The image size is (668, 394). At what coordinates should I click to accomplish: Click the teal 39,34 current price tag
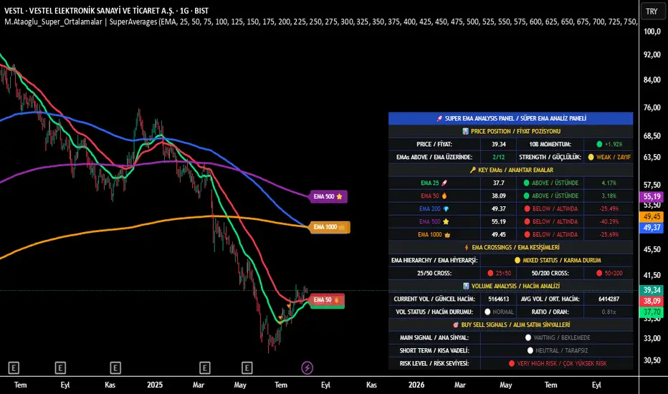point(652,290)
